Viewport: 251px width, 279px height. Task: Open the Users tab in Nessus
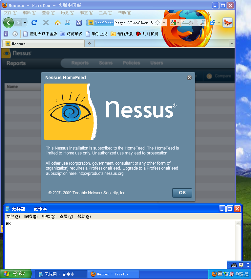[x=157, y=63]
